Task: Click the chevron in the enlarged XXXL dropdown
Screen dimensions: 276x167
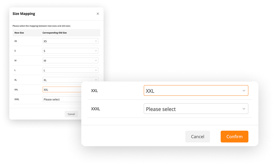Action: click(x=244, y=109)
